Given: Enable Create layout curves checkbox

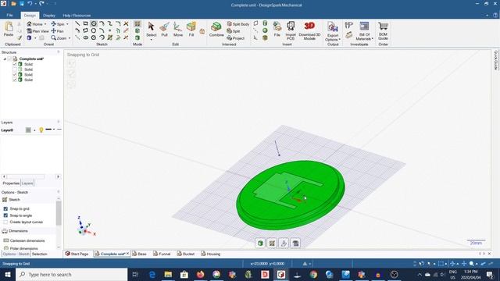Looking at the screenshot, I should [5, 222].
